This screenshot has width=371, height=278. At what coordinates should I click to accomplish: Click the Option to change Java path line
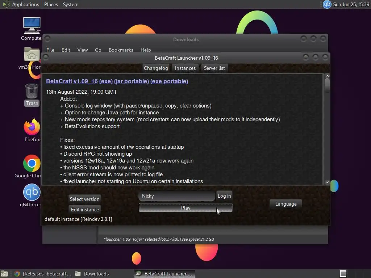(109, 113)
